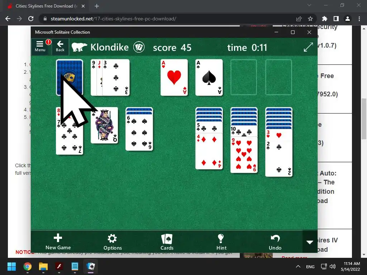Select the 7 of clubs tableau card

[70, 138]
